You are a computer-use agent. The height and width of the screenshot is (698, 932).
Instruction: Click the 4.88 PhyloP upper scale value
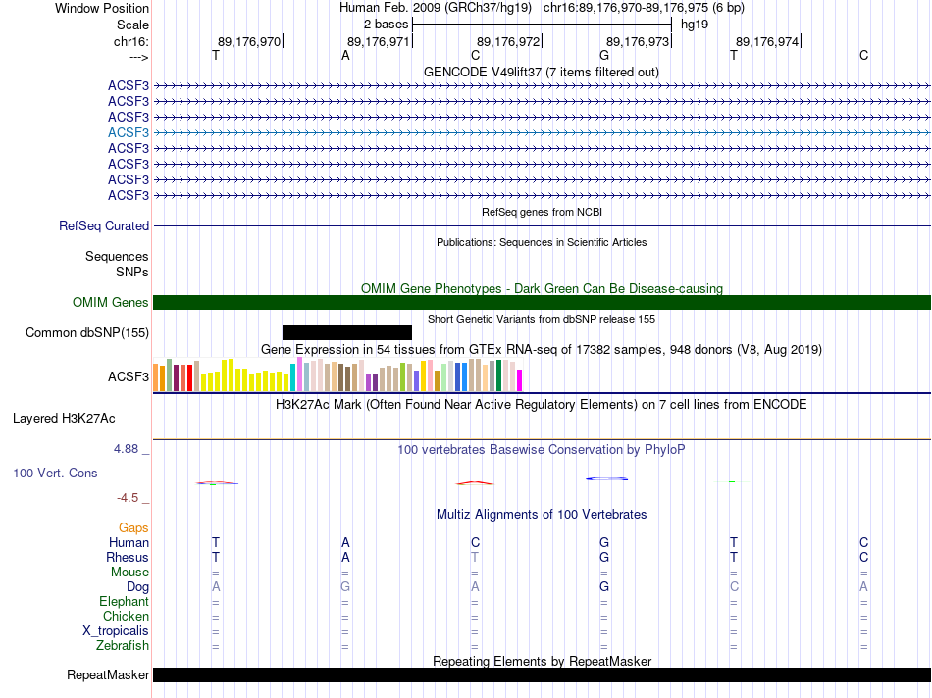pos(126,448)
